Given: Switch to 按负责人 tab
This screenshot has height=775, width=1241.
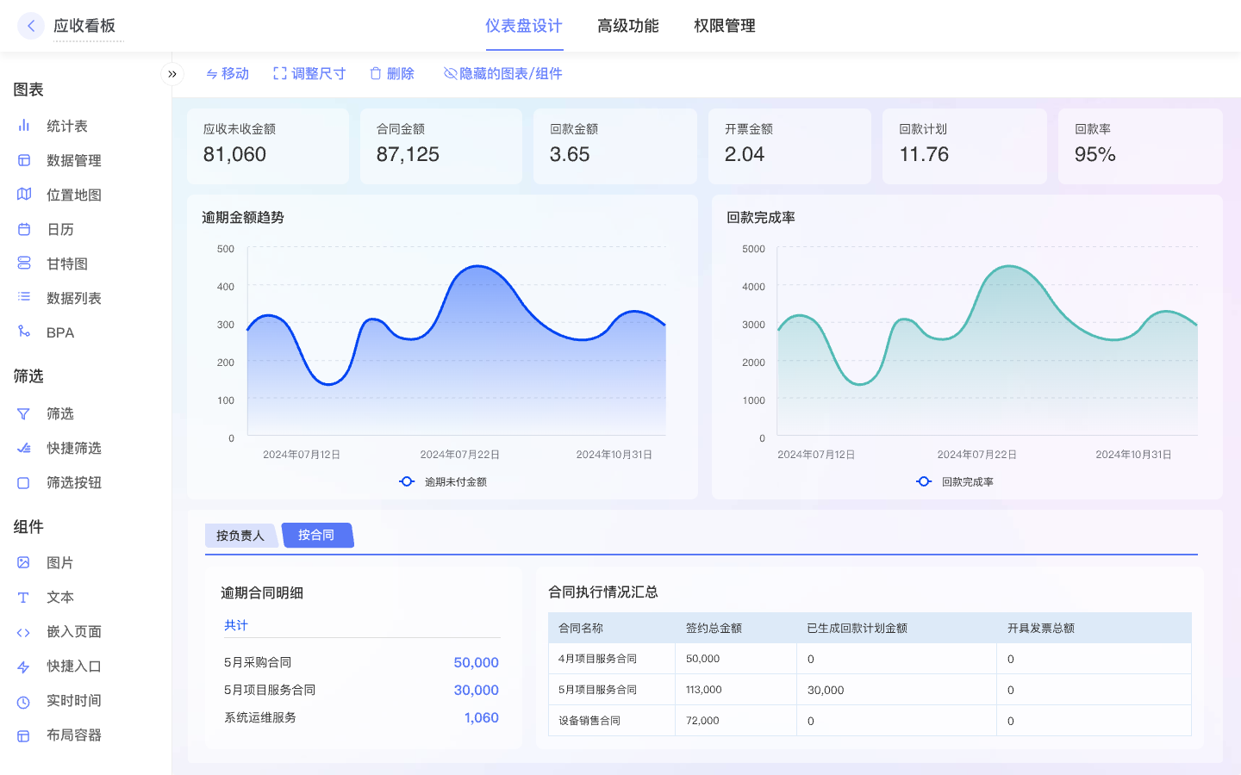Looking at the screenshot, I should [x=240, y=536].
